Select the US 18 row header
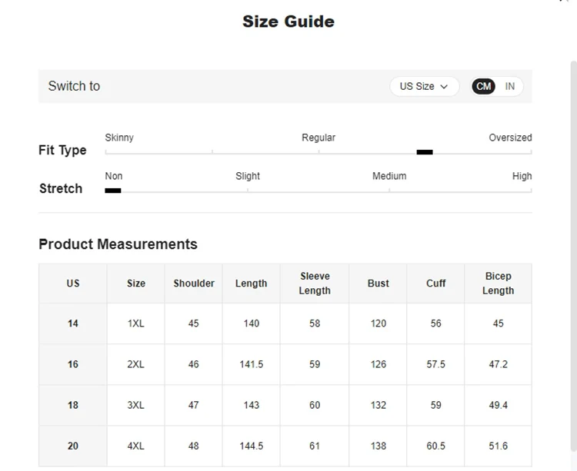The width and height of the screenshot is (577, 471). click(x=73, y=405)
